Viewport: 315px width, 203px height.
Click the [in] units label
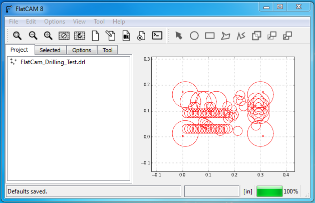247,191
